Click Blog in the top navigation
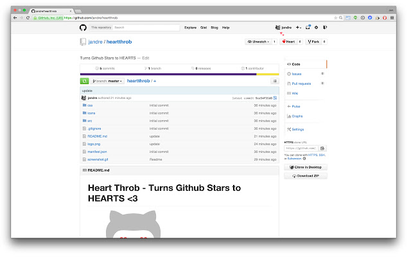Screen dimensions: 411x257 [x=214, y=28]
